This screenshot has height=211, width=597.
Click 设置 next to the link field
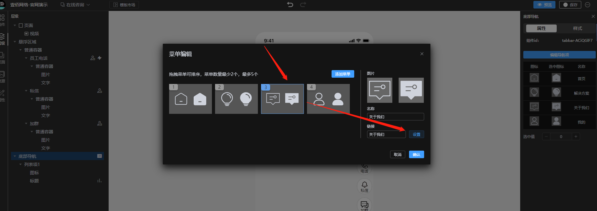point(416,134)
